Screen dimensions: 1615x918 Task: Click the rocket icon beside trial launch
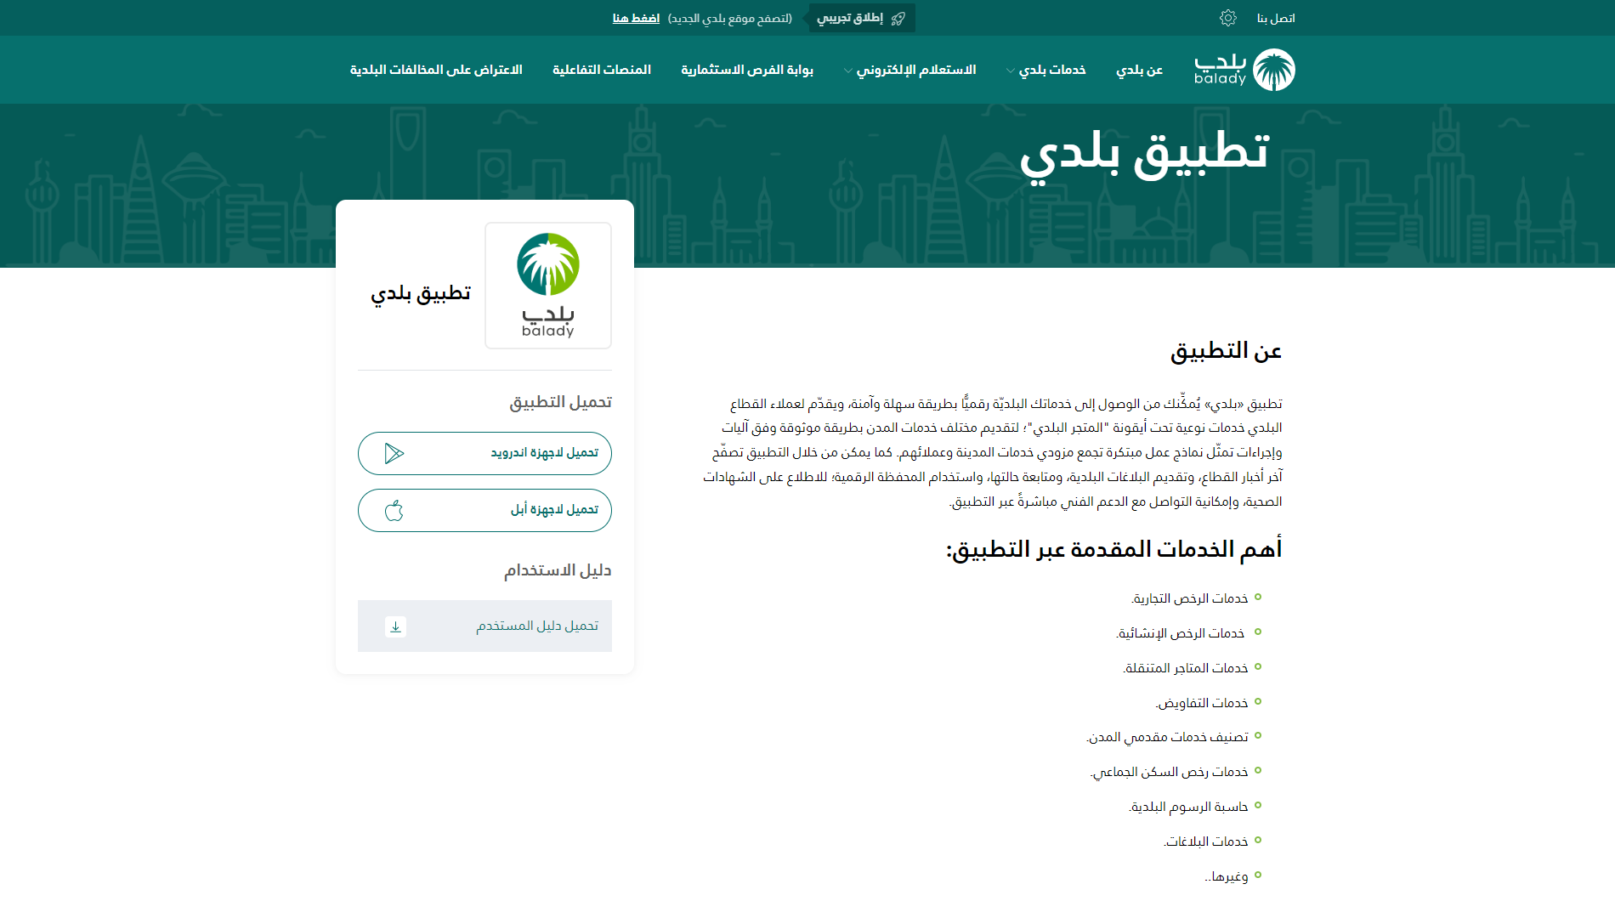click(898, 19)
